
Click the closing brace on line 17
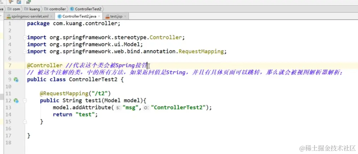pos(29,136)
